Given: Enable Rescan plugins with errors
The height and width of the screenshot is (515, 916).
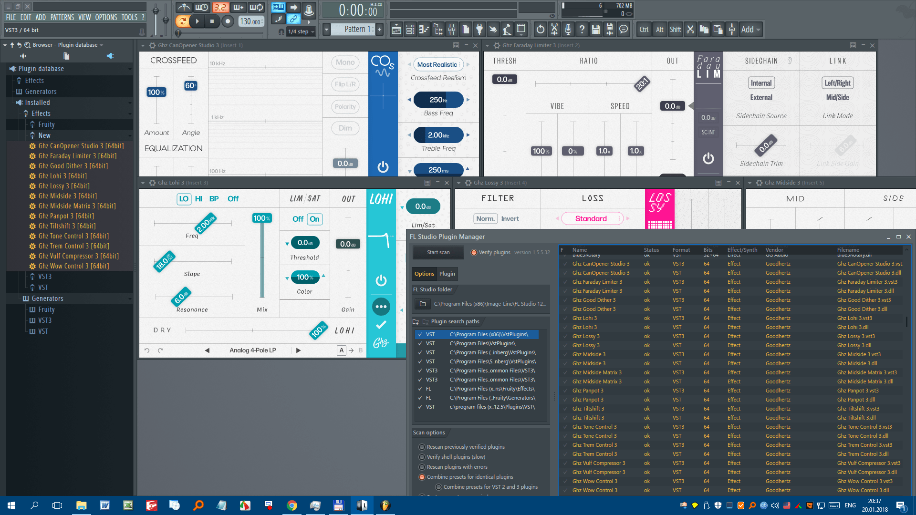Looking at the screenshot, I should tap(422, 467).
